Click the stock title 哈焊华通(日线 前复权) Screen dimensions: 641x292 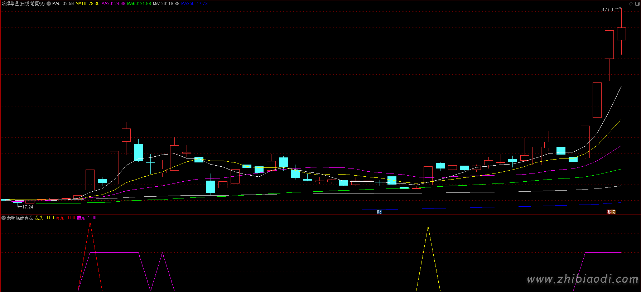(23, 4)
